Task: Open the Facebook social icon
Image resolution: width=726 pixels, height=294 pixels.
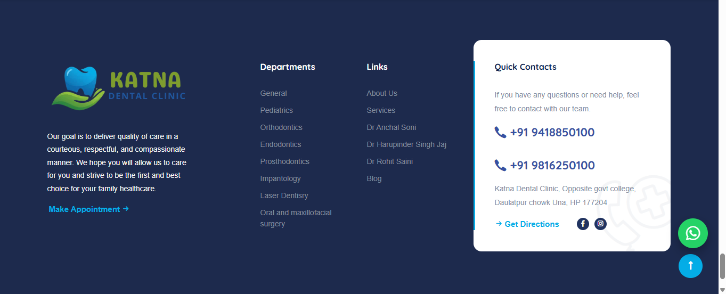Action: pos(583,224)
